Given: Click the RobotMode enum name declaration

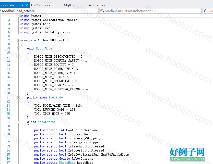Looking at the screenshot, I should 44,48.
